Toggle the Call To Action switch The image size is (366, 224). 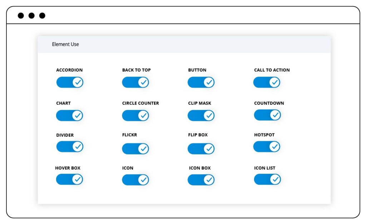point(267,82)
